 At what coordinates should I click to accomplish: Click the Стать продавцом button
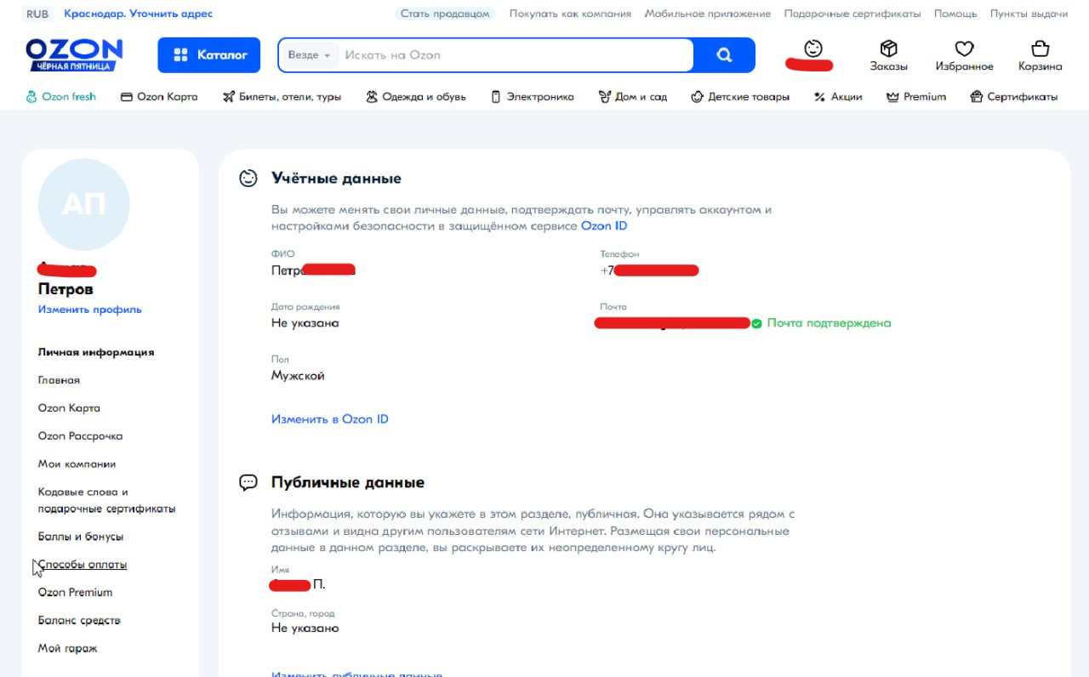445,14
